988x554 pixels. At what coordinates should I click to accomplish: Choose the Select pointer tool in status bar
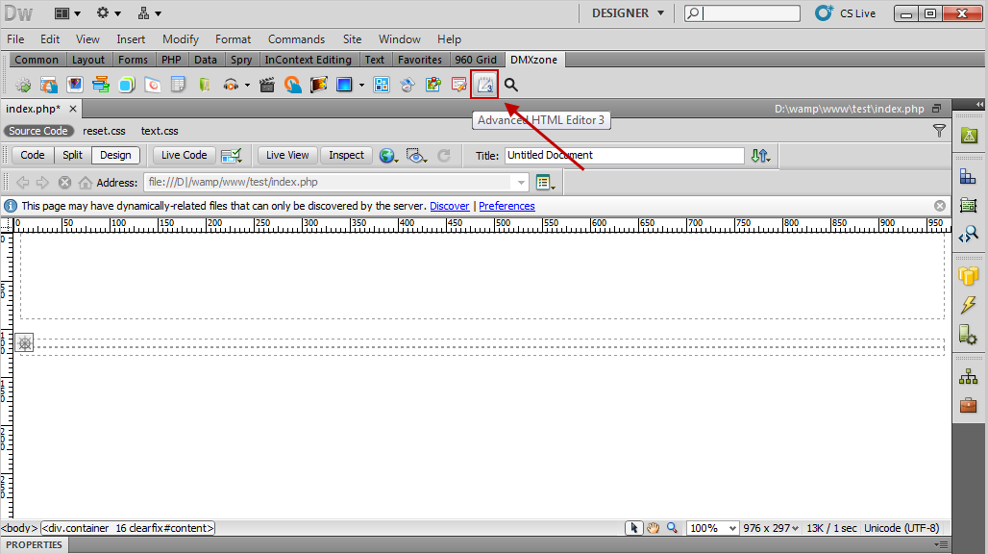634,528
